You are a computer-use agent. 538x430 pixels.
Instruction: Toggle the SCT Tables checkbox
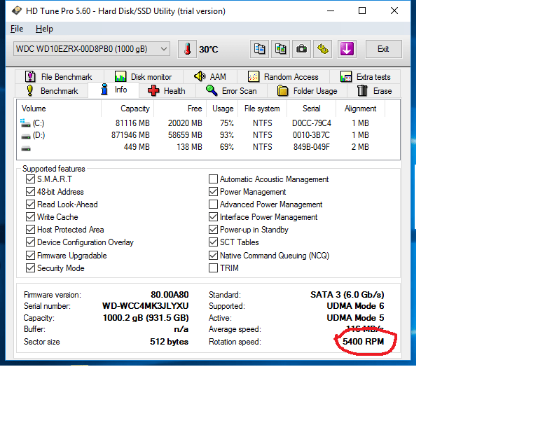point(213,242)
